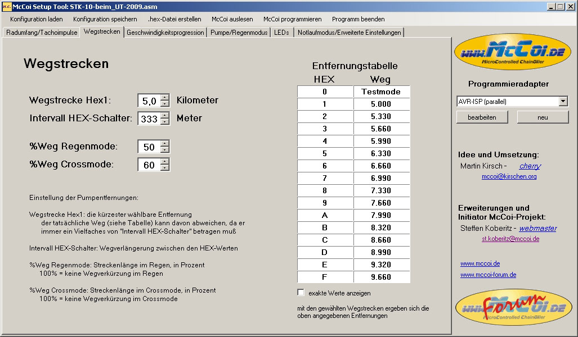Switch to Pumpe/Regenmodus tab
The height and width of the screenshot is (337, 578).
tap(239, 33)
